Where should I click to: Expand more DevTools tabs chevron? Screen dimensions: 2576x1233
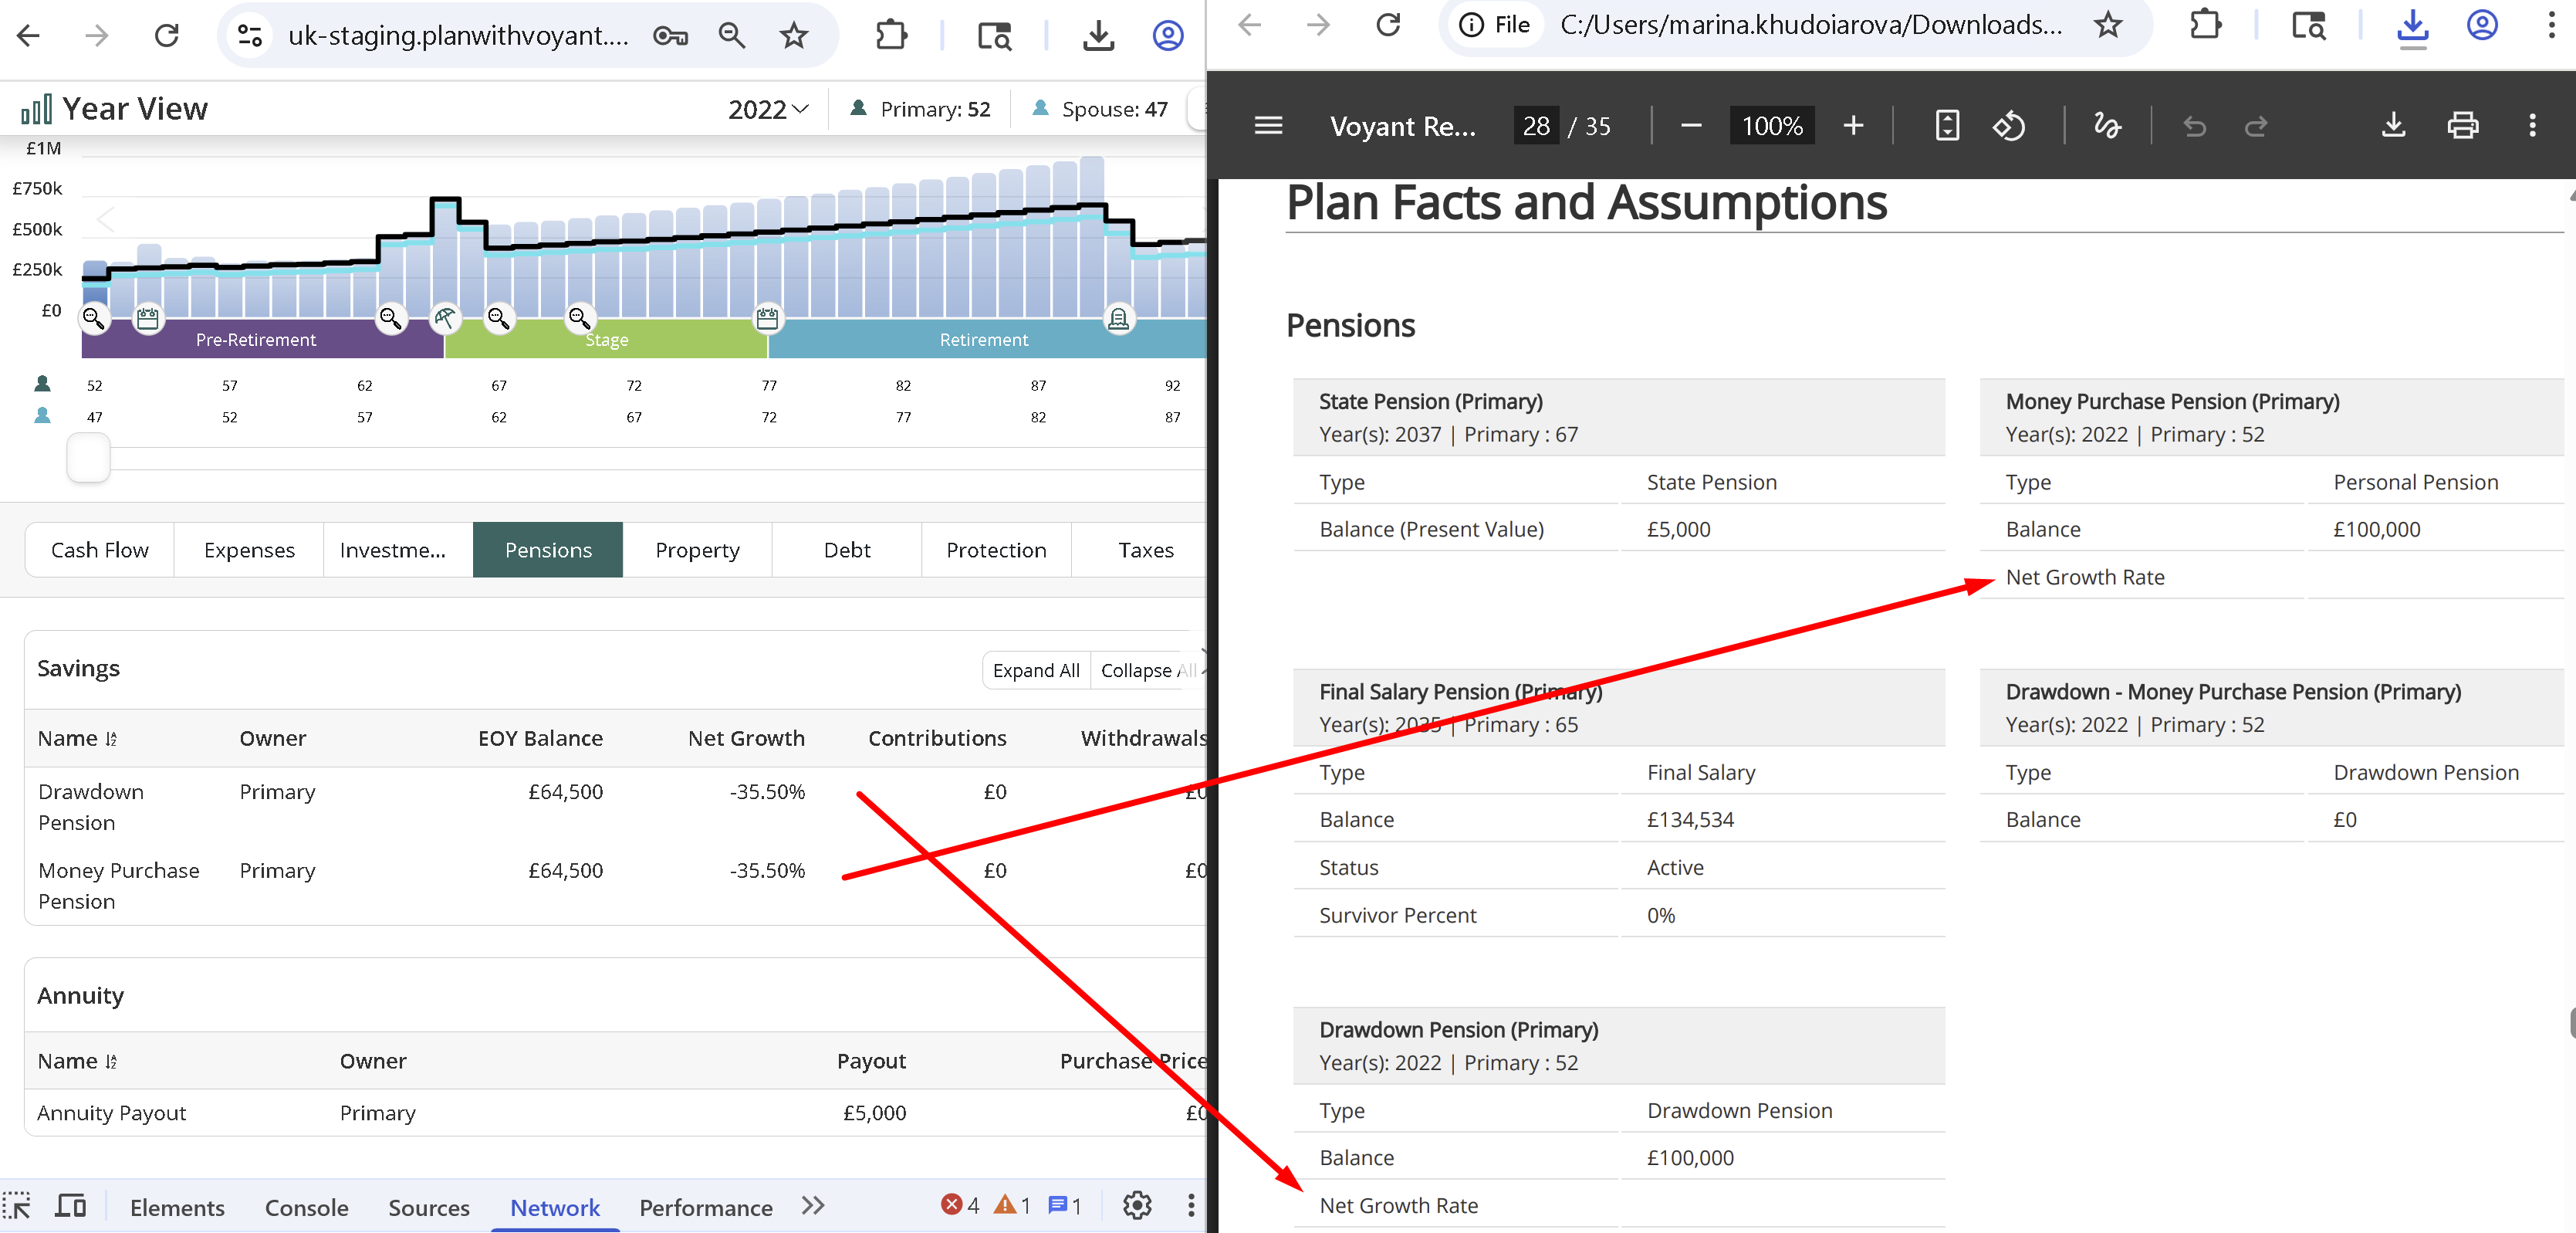813,1206
